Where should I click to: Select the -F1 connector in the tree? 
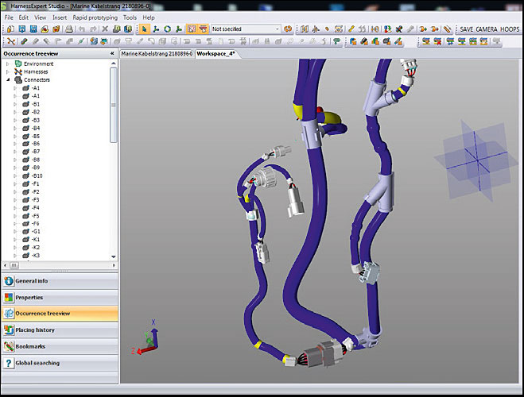point(36,184)
